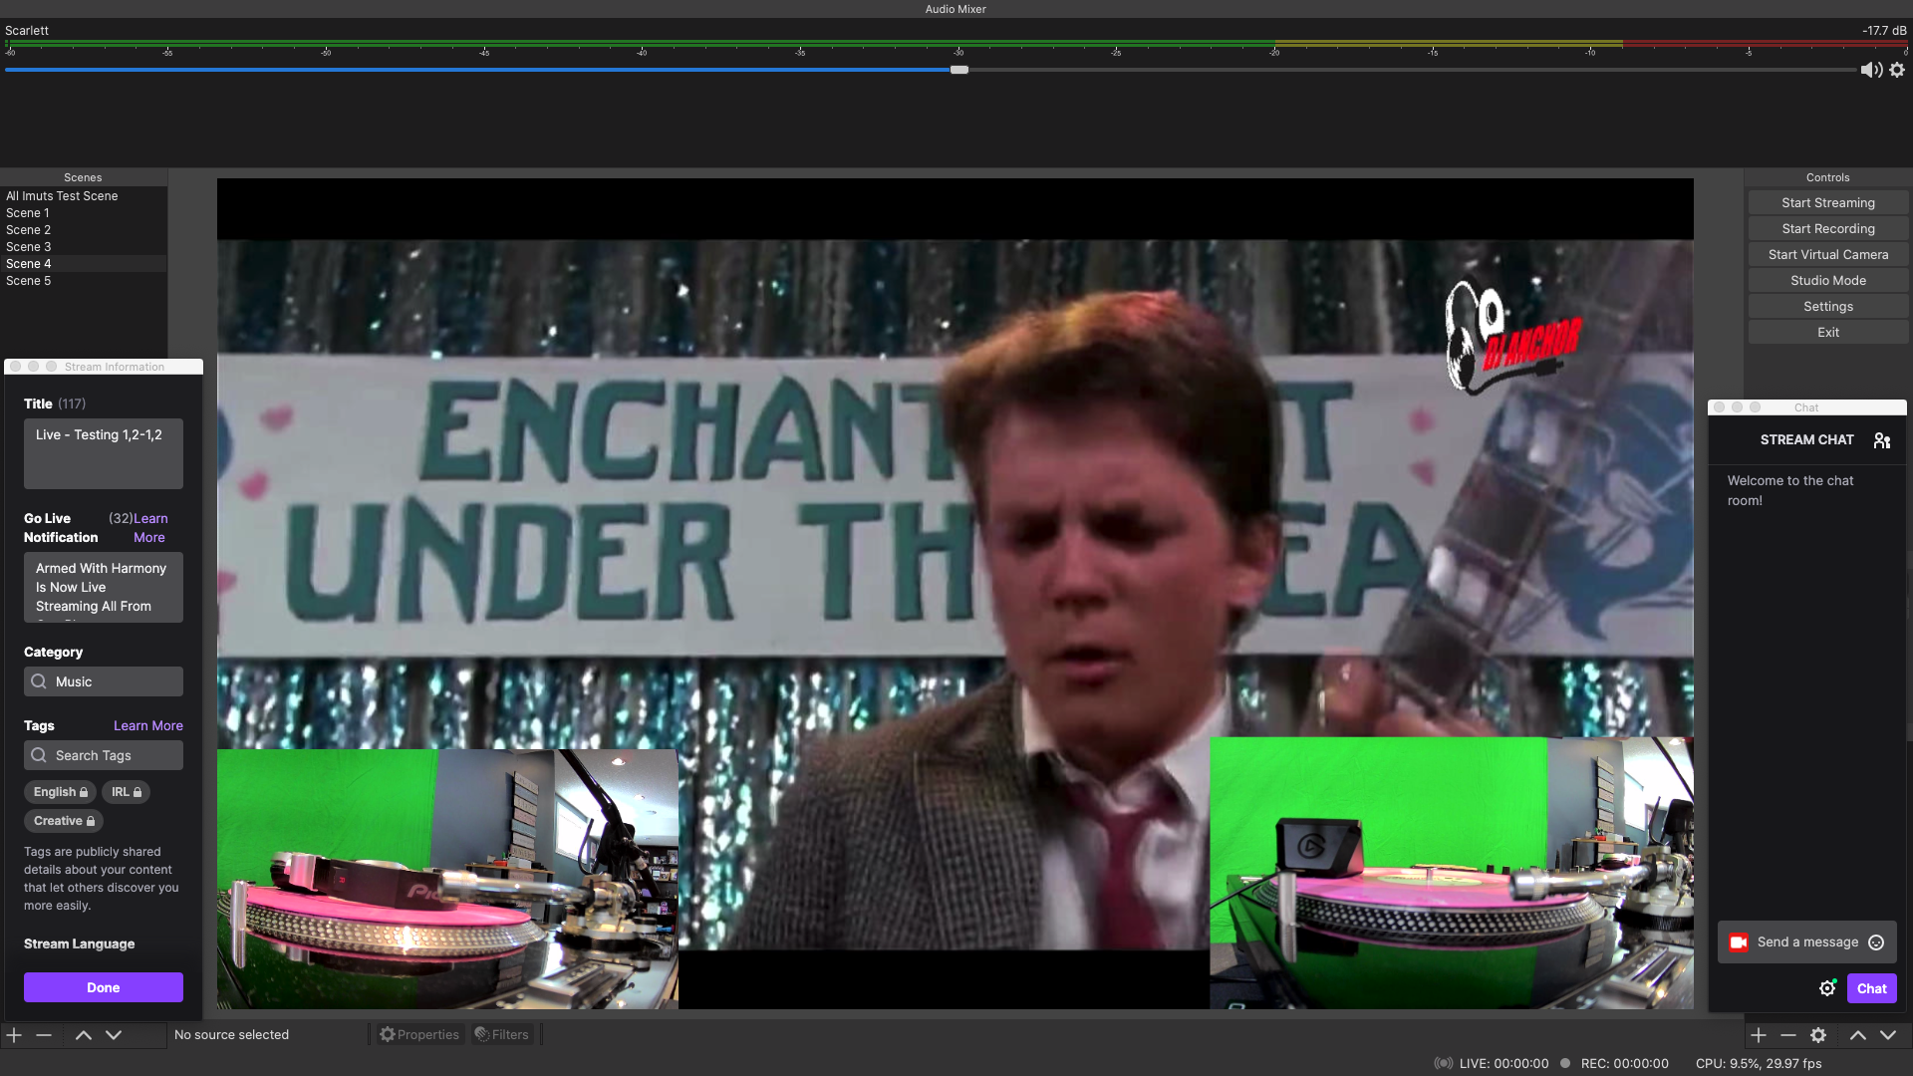Add a new scene with plus icon
Screen dimensions: 1913x1076
[x=14, y=1035]
